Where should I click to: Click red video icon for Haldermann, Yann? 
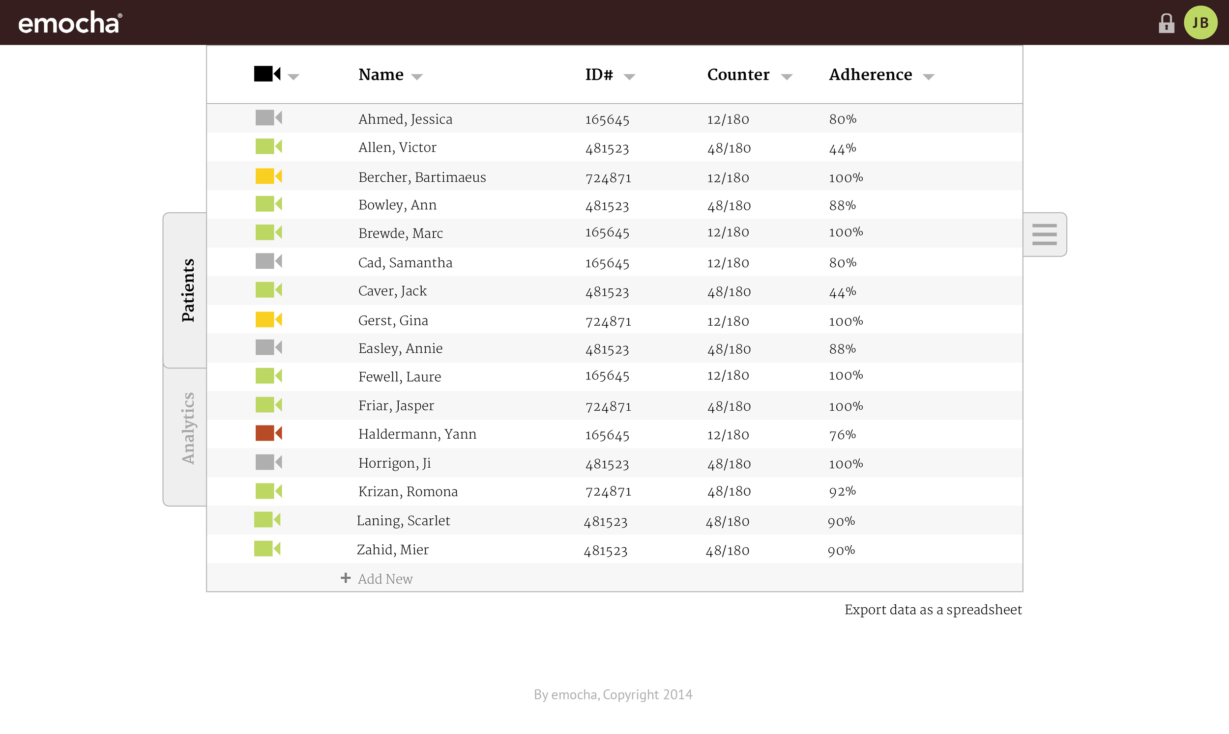pos(268,433)
